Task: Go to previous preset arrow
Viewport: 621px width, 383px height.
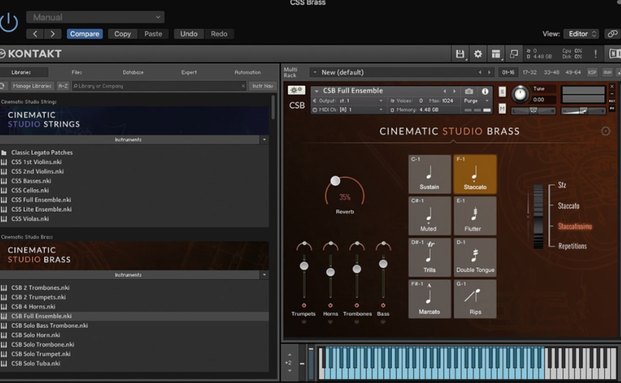Action: [35, 34]
